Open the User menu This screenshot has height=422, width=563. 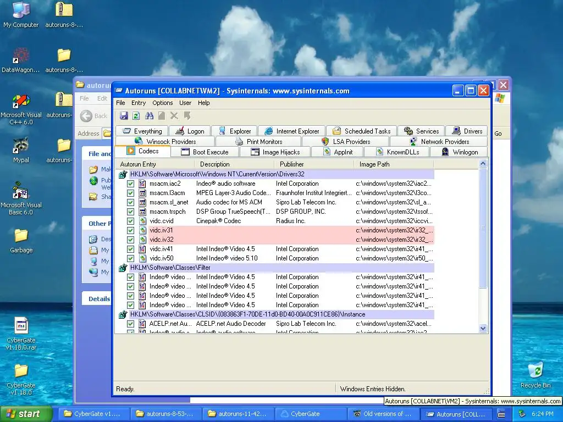click(x=185, y=103)
